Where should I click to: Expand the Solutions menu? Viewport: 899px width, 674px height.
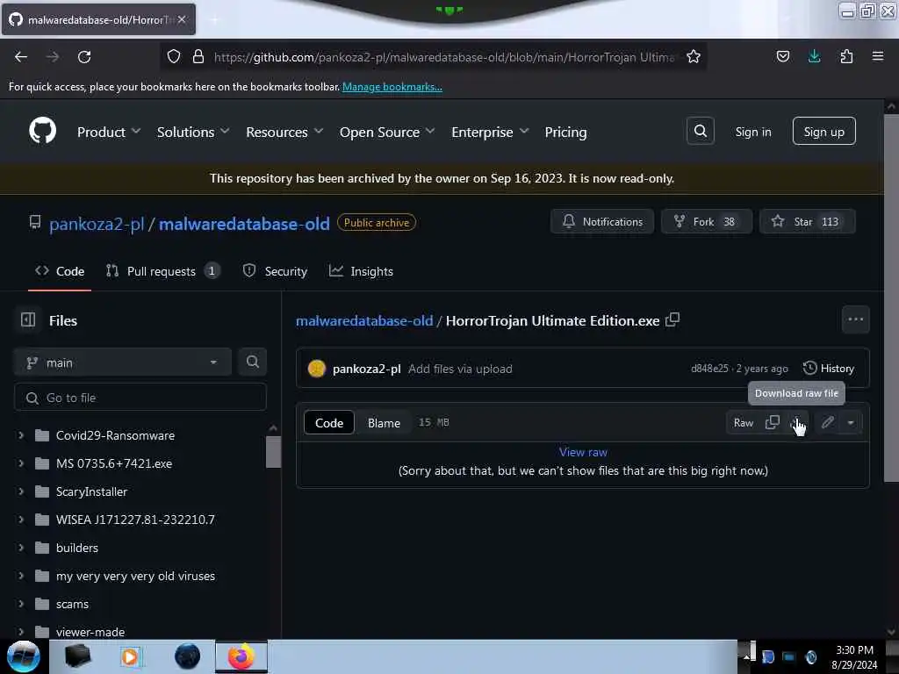193,132
